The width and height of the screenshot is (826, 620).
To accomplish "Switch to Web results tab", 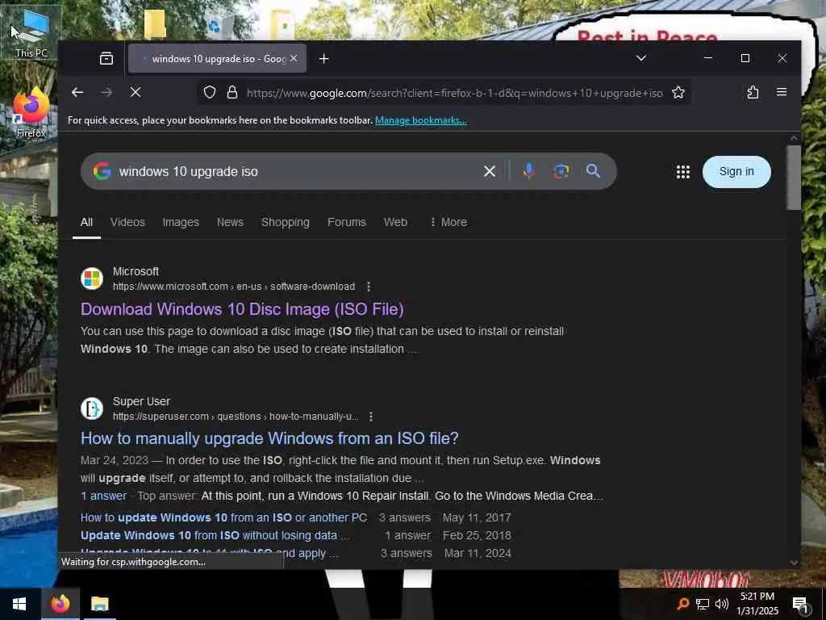I will coord(395,223).
